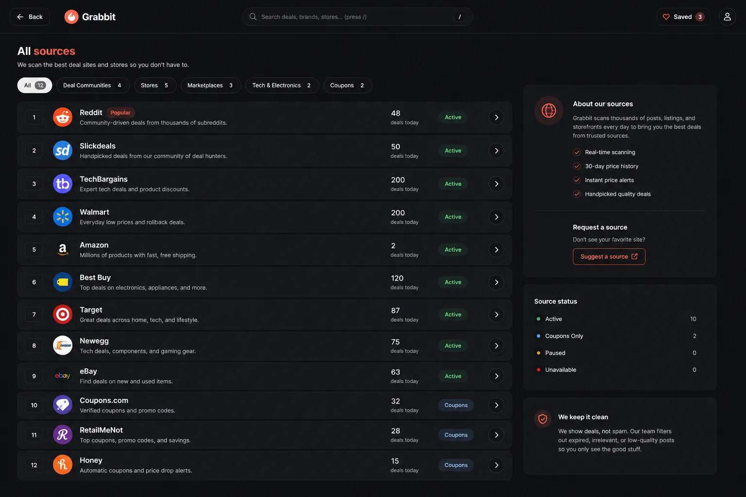
Task: Click Suggest a source button
Action: pos(609,257)
